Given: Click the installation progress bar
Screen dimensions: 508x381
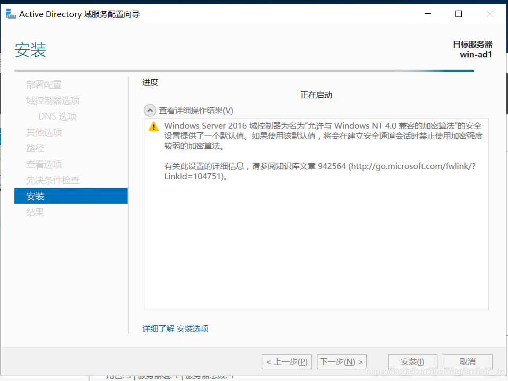Looking at the screenshot, I should pyautogui.click(x=244, y=71).
